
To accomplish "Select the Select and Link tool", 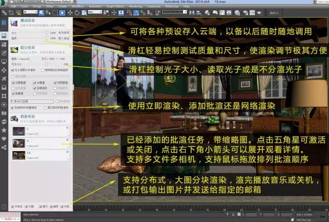I will [4, 13].
